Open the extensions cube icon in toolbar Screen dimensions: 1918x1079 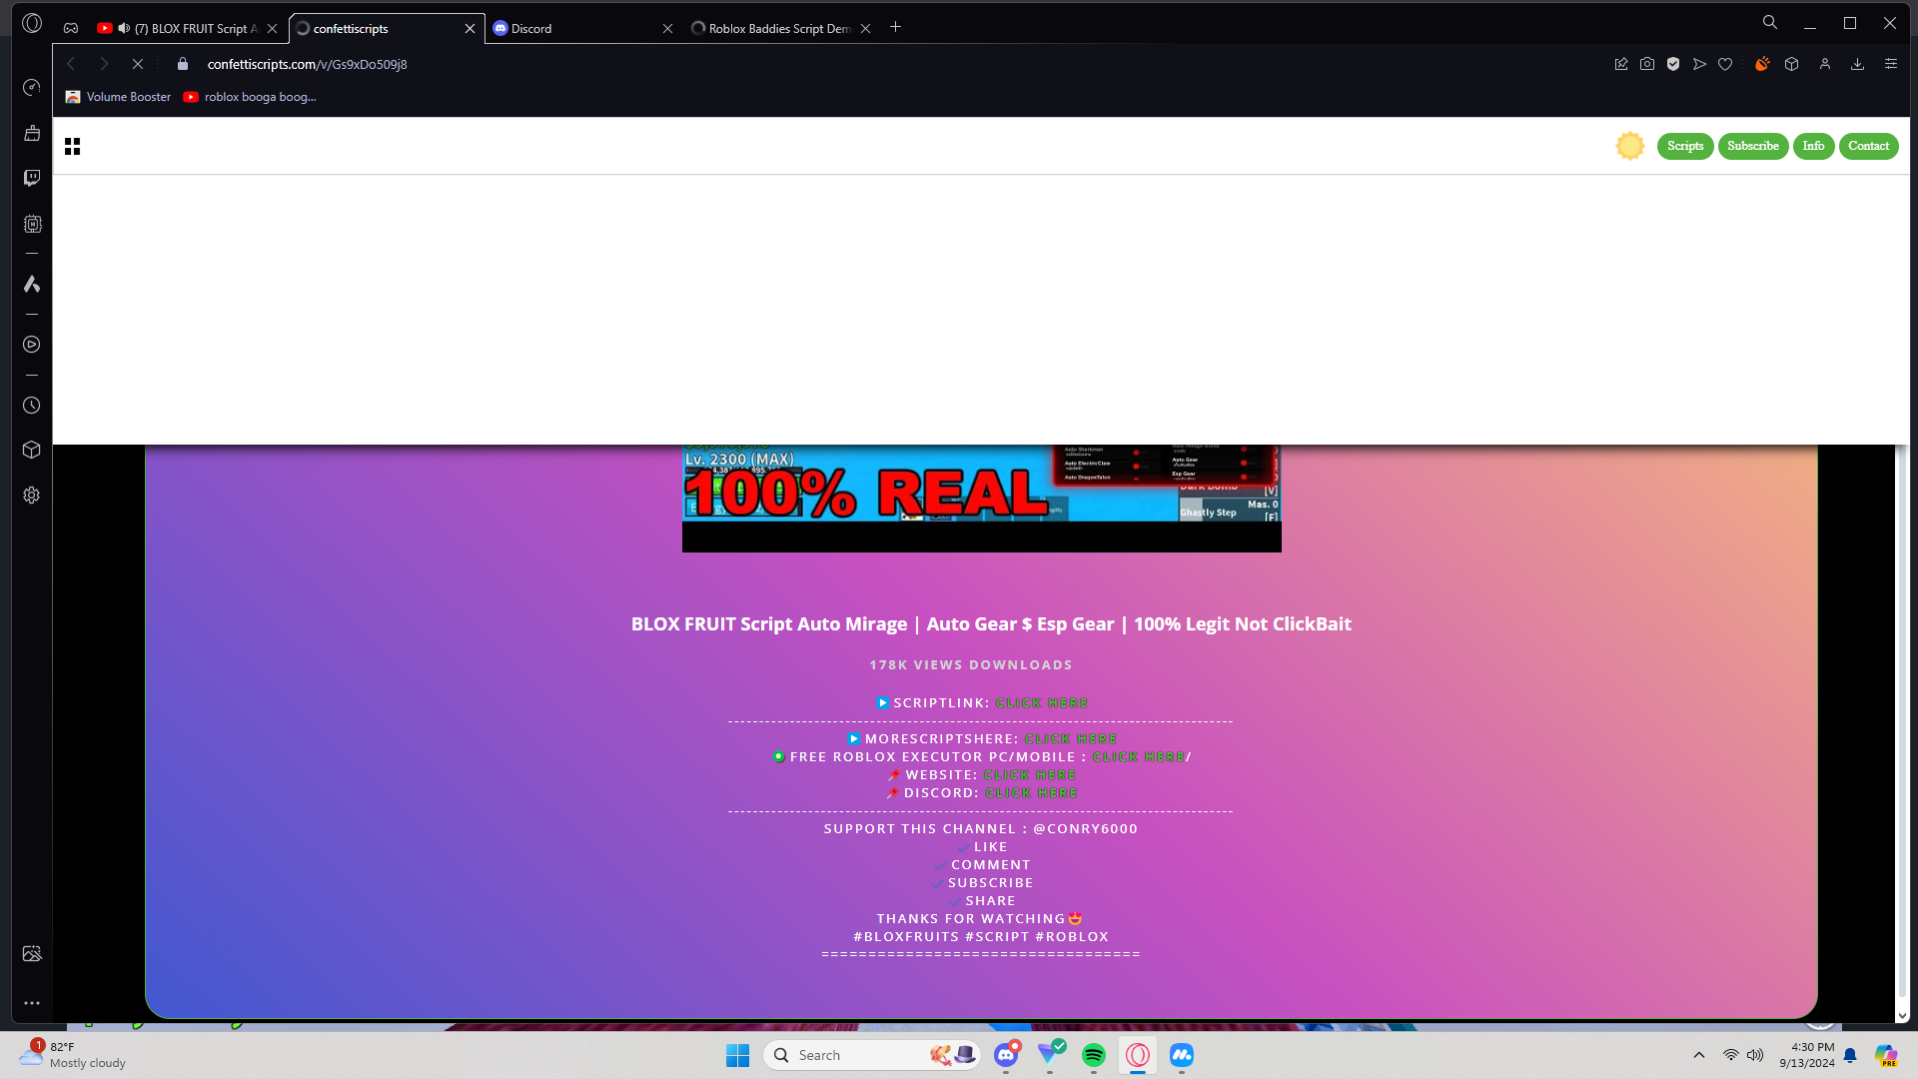[1792, 64]
